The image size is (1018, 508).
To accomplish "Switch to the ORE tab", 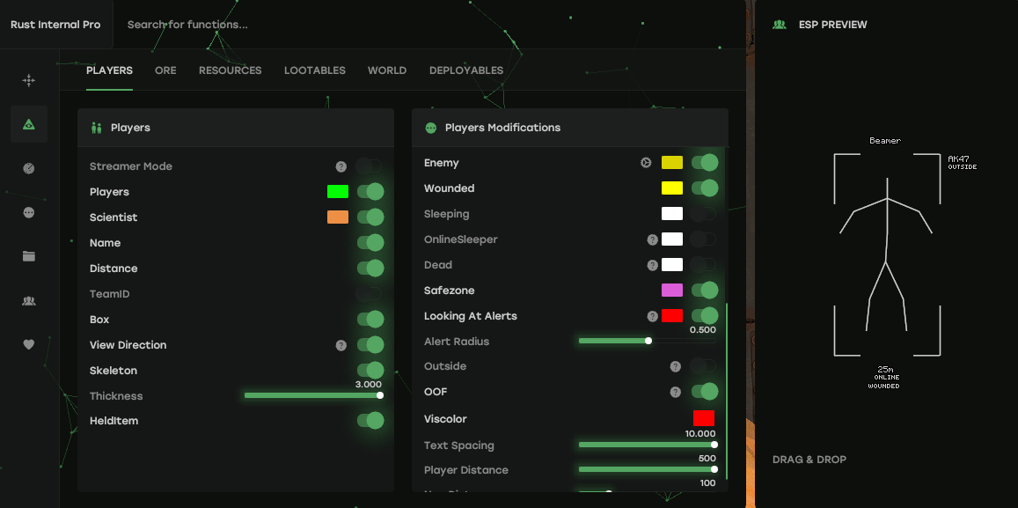I will click(165, 70).
